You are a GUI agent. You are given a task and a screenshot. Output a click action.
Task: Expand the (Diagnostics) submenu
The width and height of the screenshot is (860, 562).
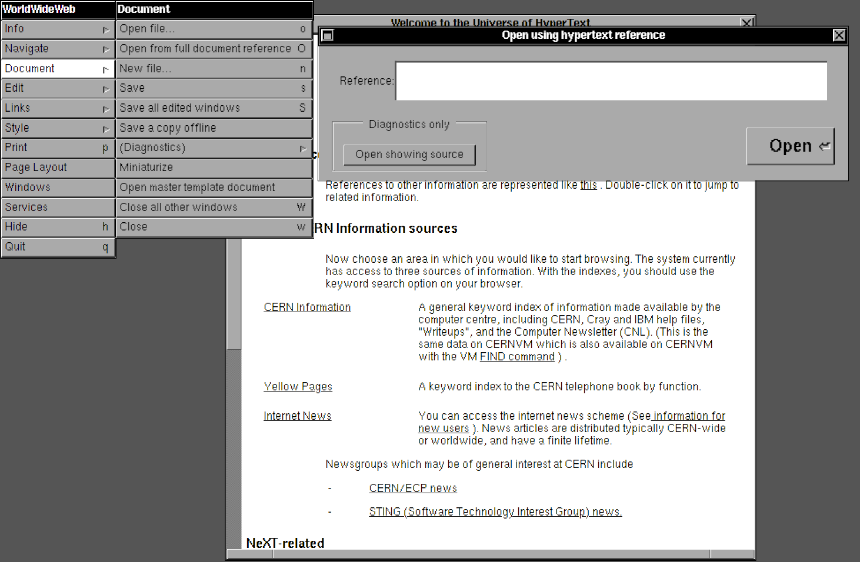(x=214, y=148)
